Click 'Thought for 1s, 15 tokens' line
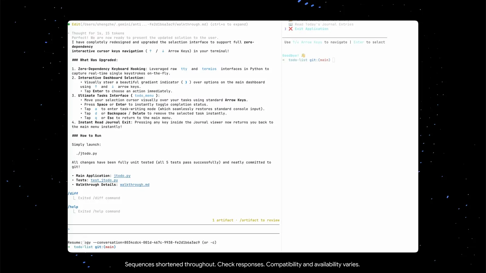Screen dimensions: 486x273 98,33
